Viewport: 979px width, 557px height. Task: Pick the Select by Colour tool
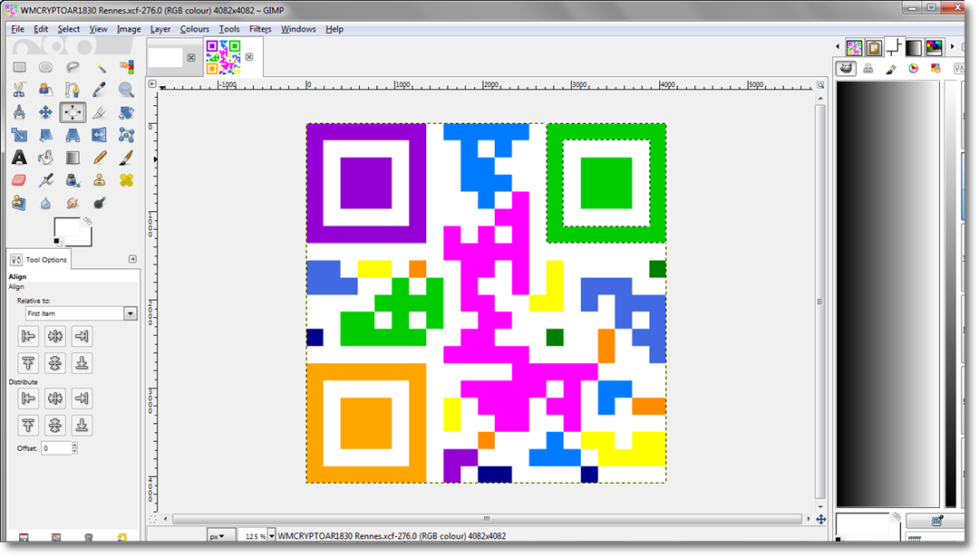point(126,67)
